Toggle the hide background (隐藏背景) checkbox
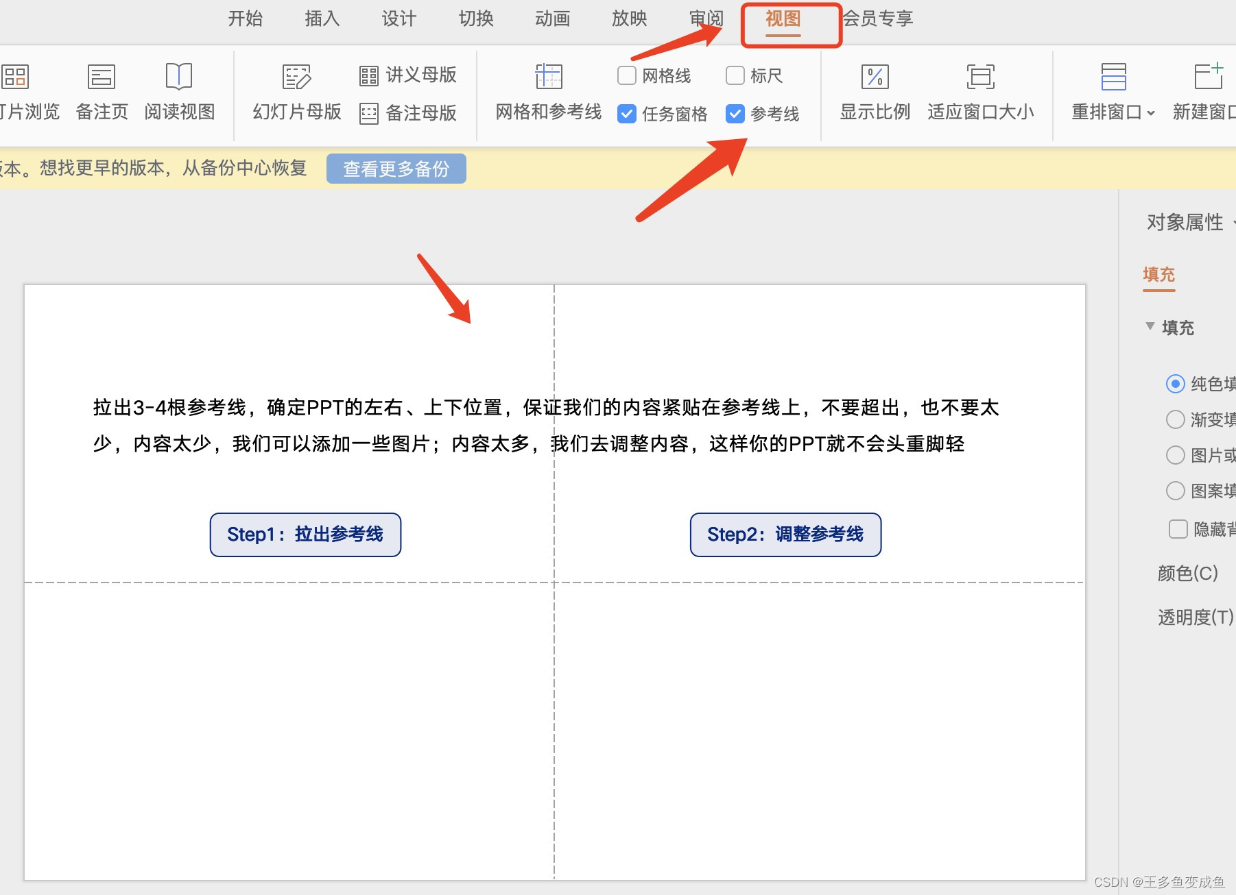 1178,529
